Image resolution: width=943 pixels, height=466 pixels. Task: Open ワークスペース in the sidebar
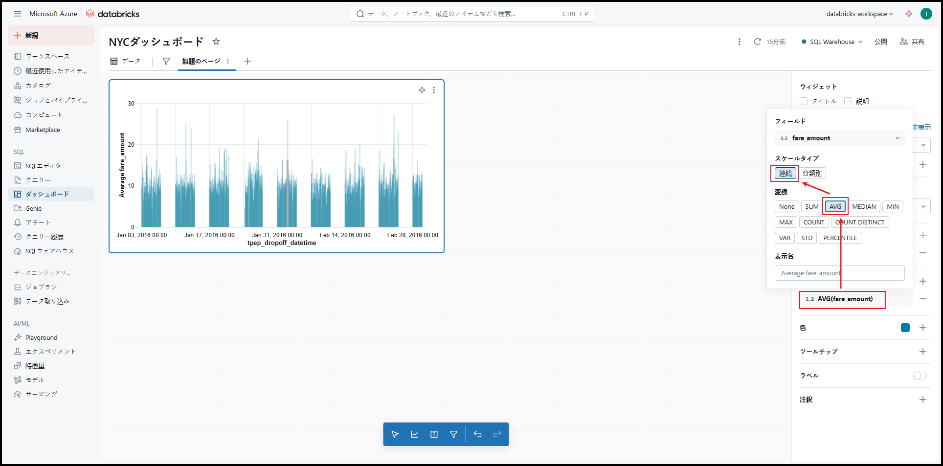click(51, 56)
